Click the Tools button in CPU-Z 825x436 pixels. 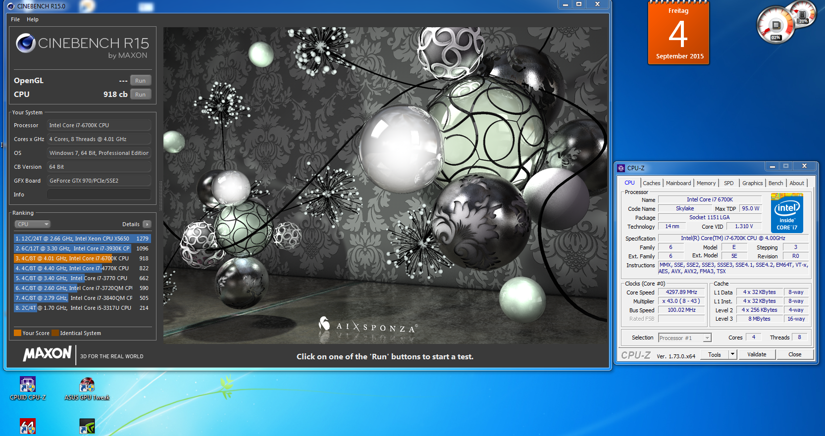pyautogui.click(x=714, y=354)
